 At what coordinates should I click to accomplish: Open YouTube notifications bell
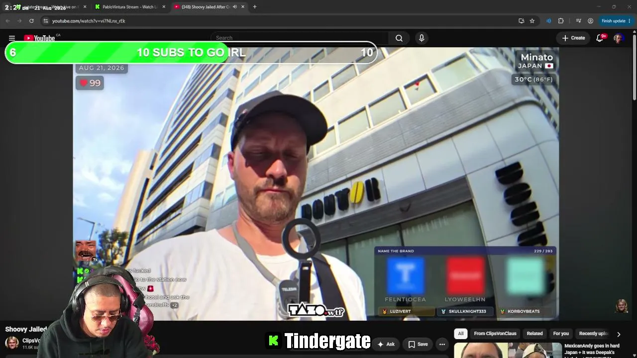[600, 38]
